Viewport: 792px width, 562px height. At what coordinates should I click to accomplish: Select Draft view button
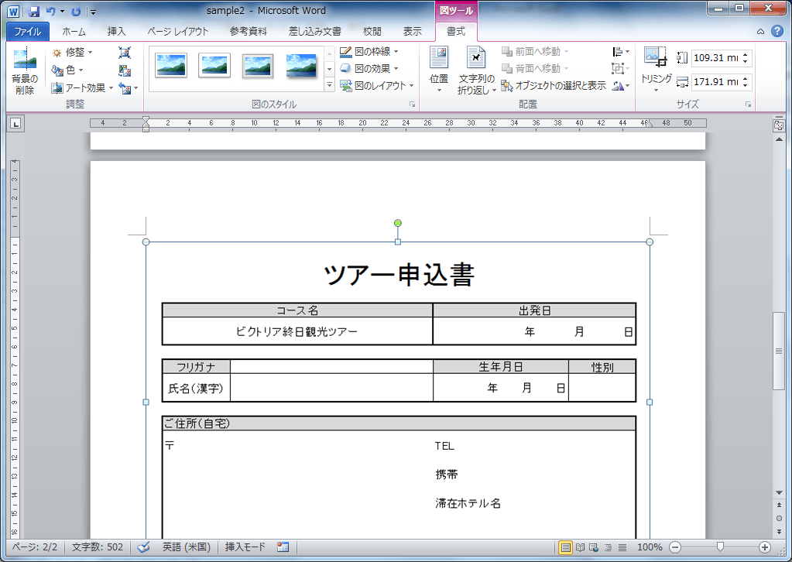(622, 547)
